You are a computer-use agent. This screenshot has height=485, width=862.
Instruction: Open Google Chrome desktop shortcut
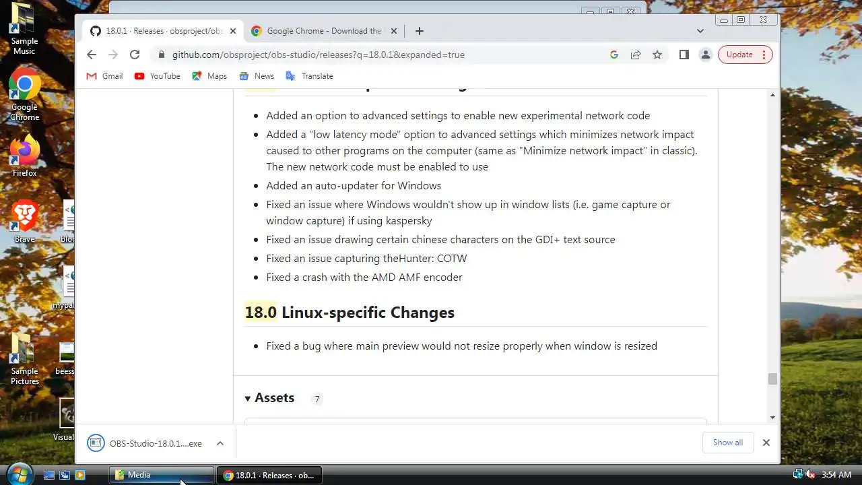tap(24, 95)
